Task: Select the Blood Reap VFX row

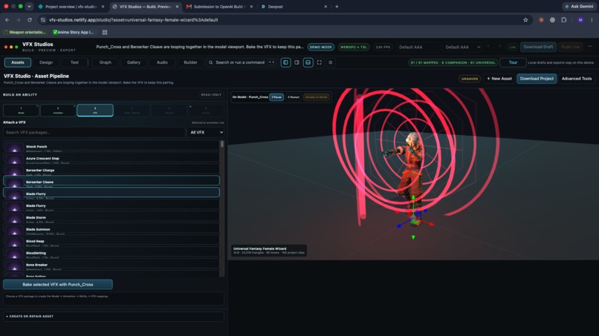Action: click(x=111, y=241)
